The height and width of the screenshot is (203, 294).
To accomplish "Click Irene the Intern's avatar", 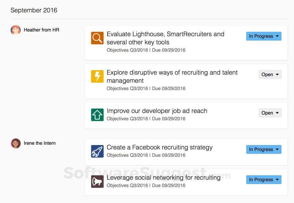I will [16, 143].
